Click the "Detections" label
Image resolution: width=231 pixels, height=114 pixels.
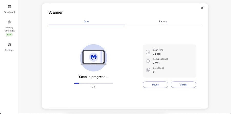[x=159, y=68]
